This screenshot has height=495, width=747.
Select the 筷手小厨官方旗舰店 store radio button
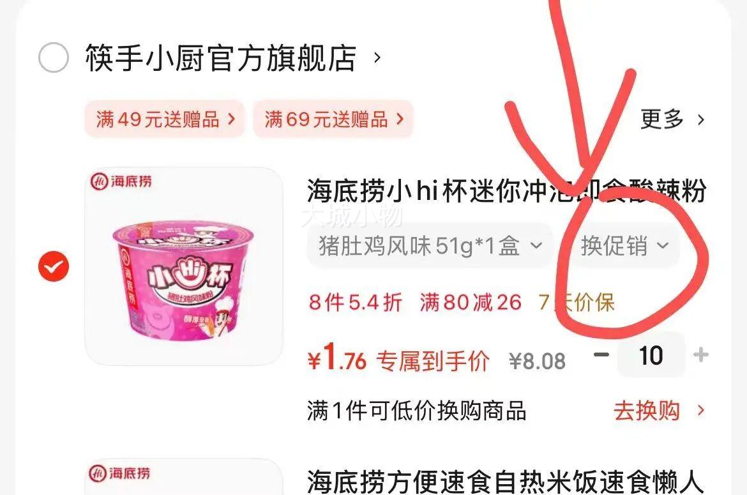54,57
